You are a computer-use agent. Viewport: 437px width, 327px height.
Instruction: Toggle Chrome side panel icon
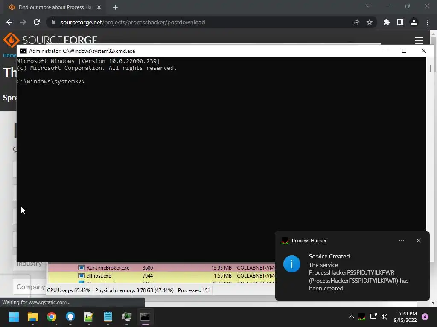pyautogui.click(x=400, y=22)
